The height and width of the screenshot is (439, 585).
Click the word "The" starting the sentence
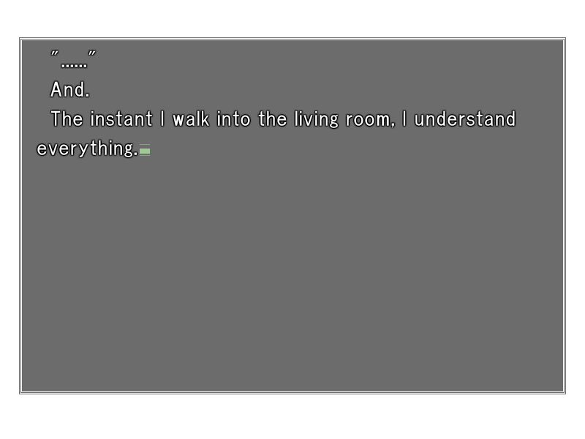coord(67,119)
